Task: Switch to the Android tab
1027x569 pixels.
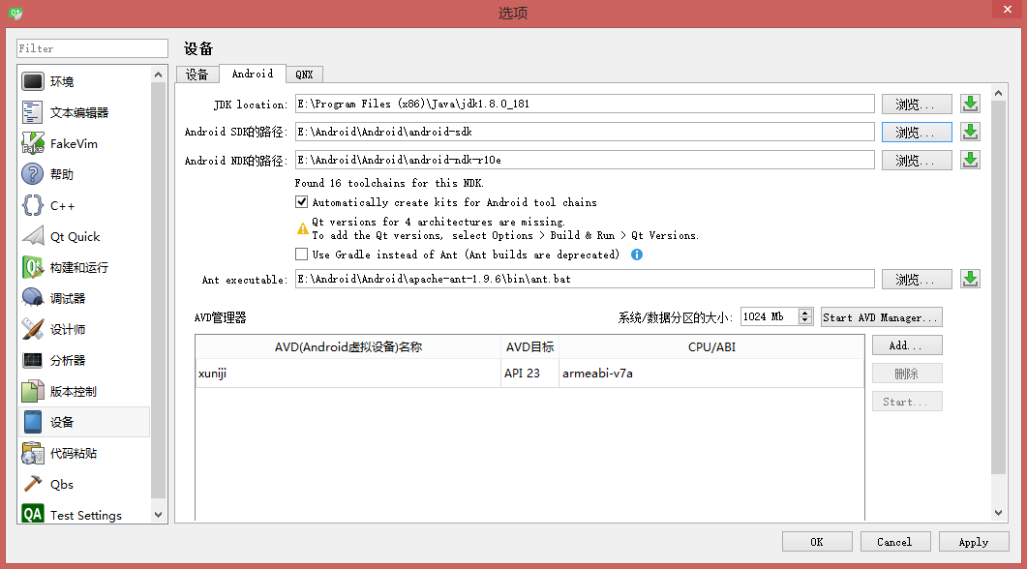Action: coord(253,74)
